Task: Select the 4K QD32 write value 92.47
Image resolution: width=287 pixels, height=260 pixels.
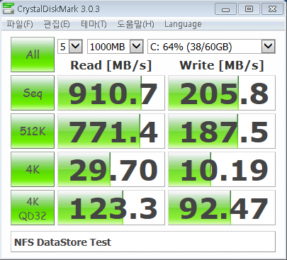Action: pyautogui.click(x=222, y=208)
